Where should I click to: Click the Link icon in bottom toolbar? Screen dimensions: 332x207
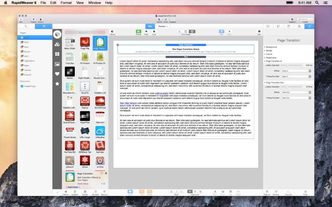click(x=142, y=191)
